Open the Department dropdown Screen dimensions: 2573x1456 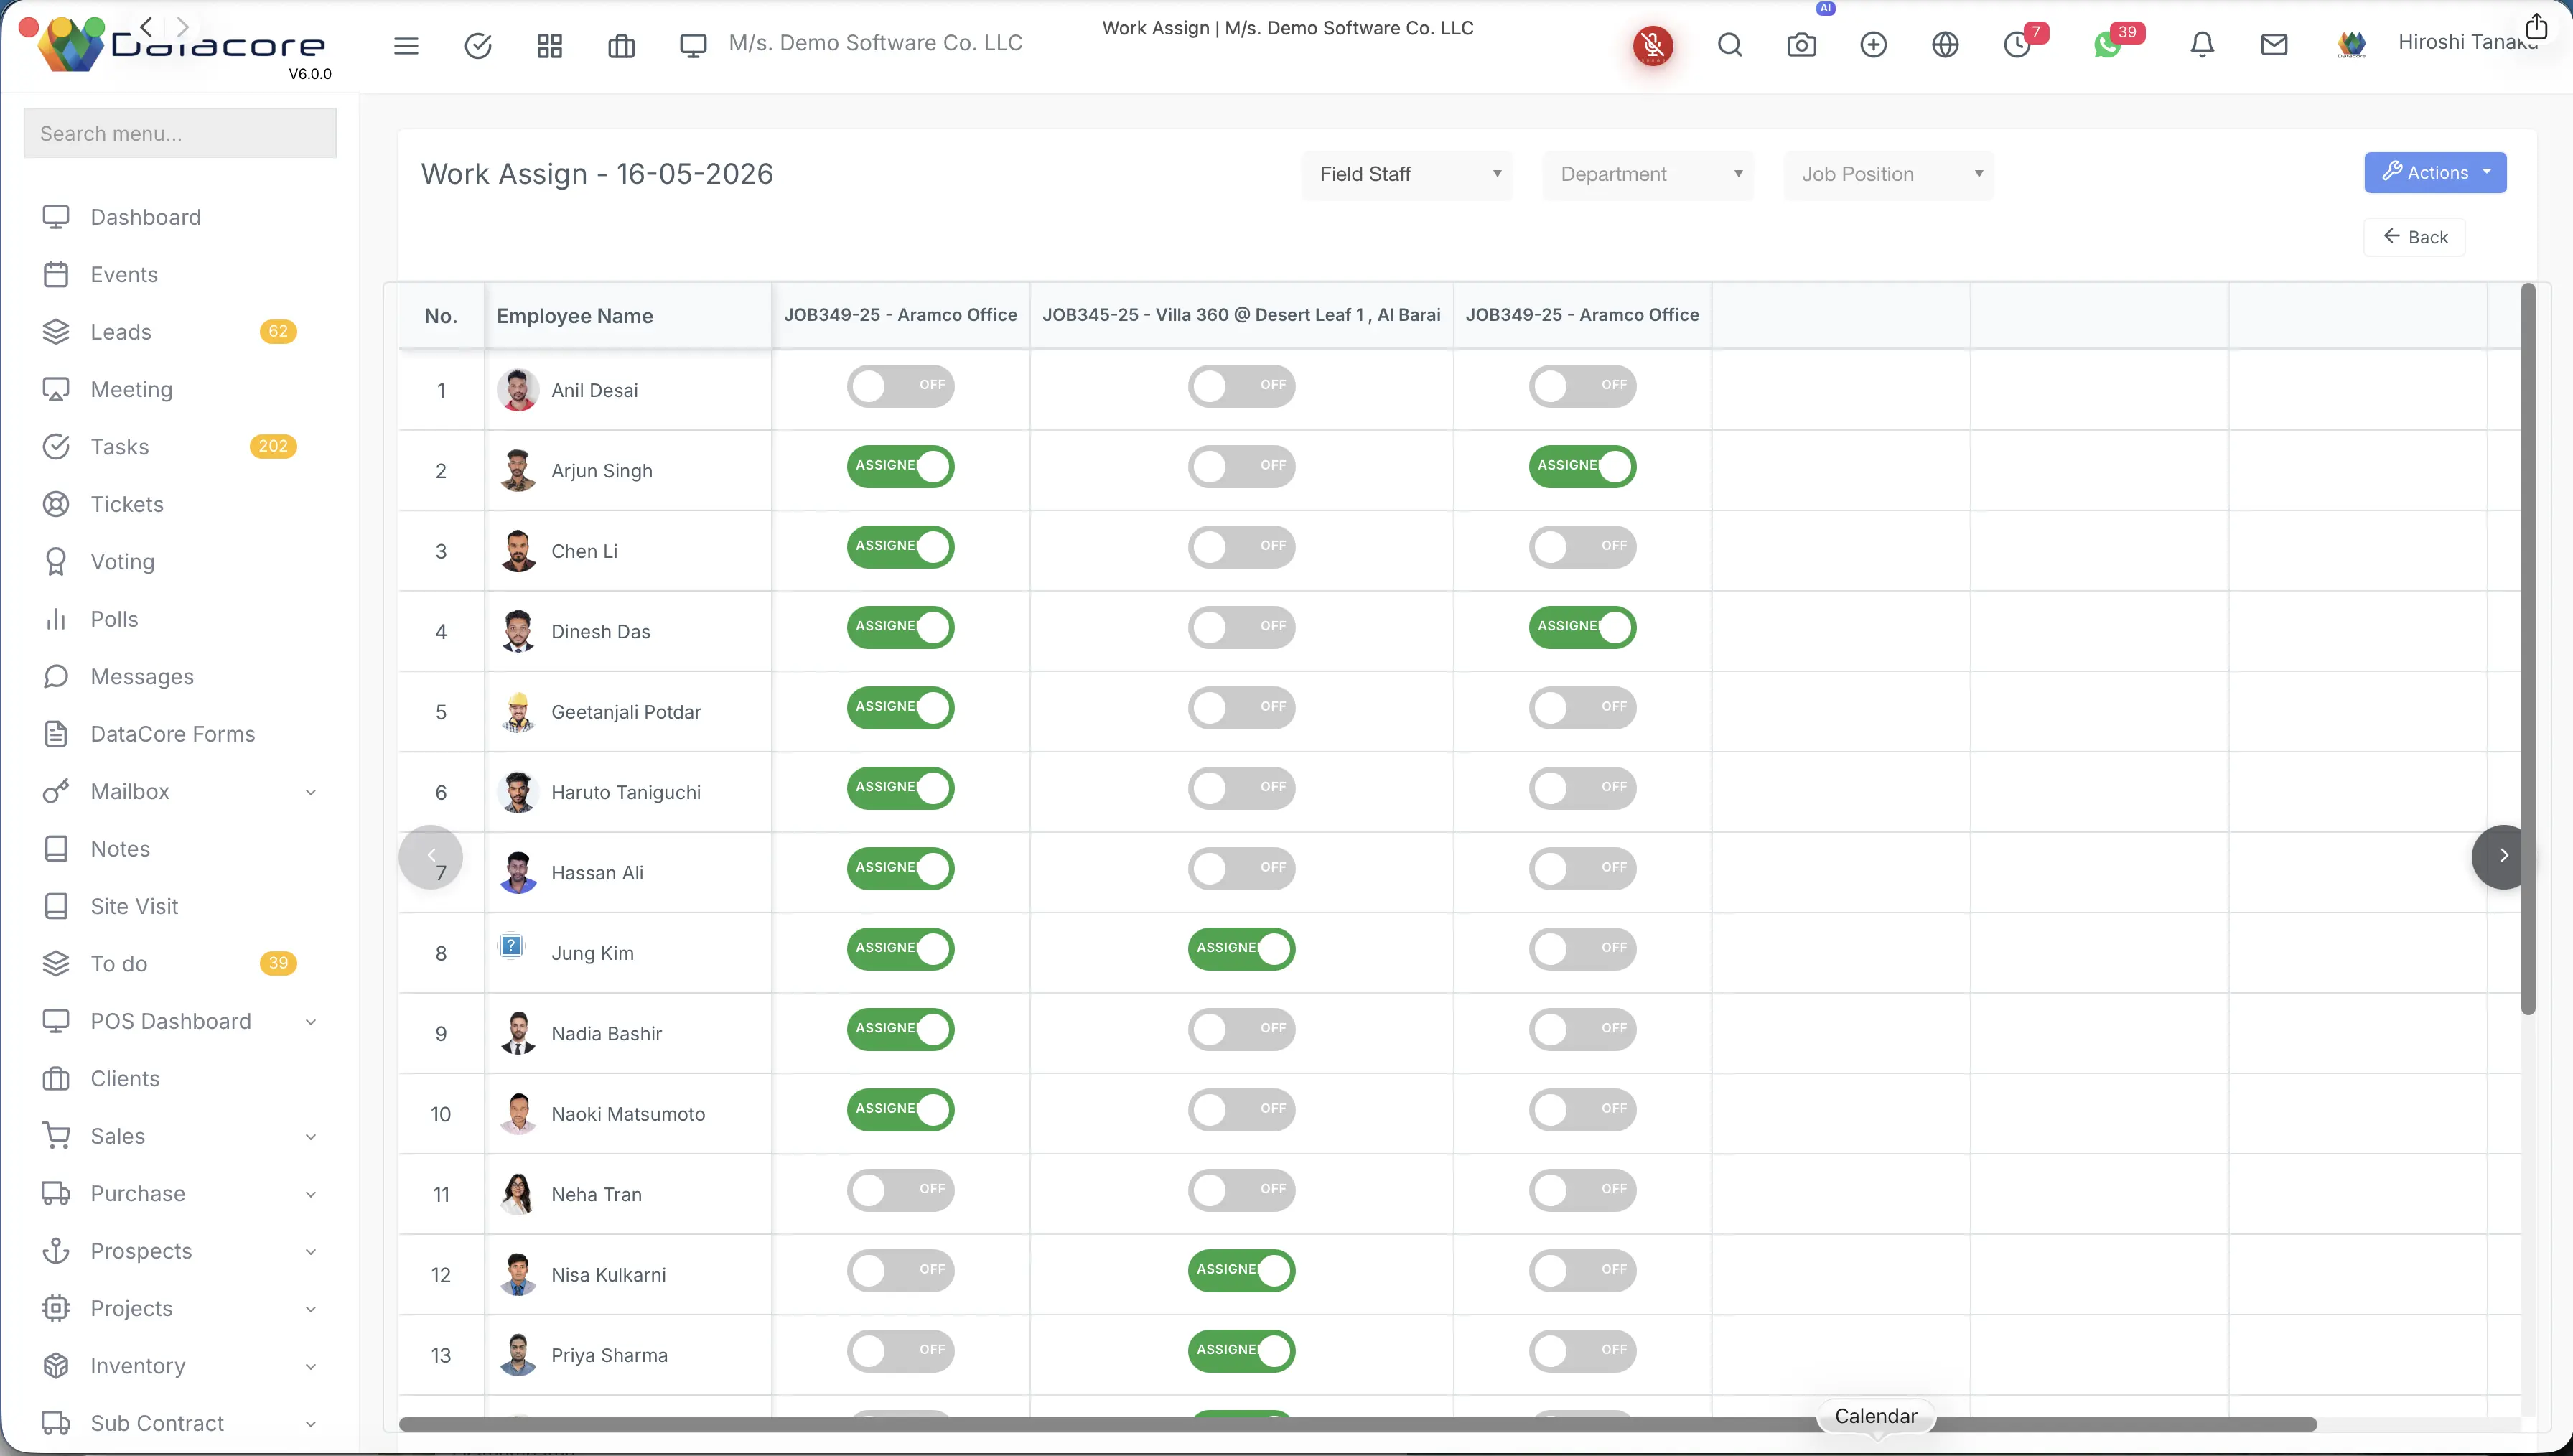pos(1648,175)
